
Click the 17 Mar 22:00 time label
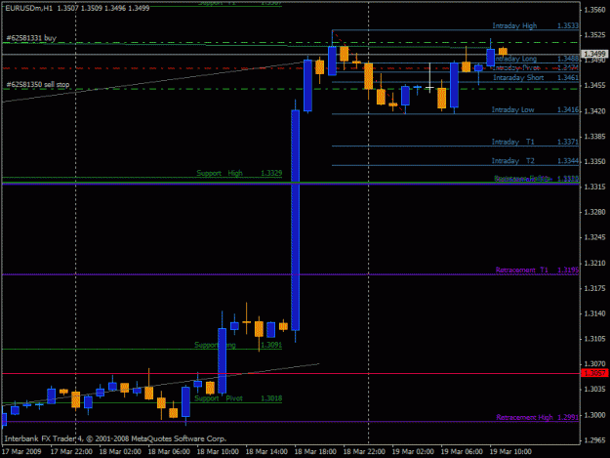[71, 452]
